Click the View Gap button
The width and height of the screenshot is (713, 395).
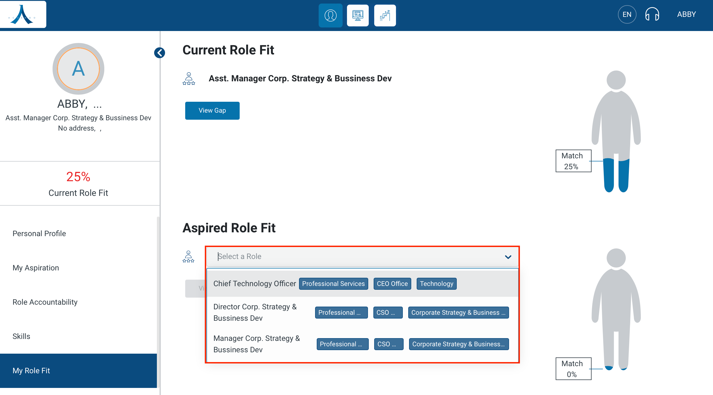212,110
